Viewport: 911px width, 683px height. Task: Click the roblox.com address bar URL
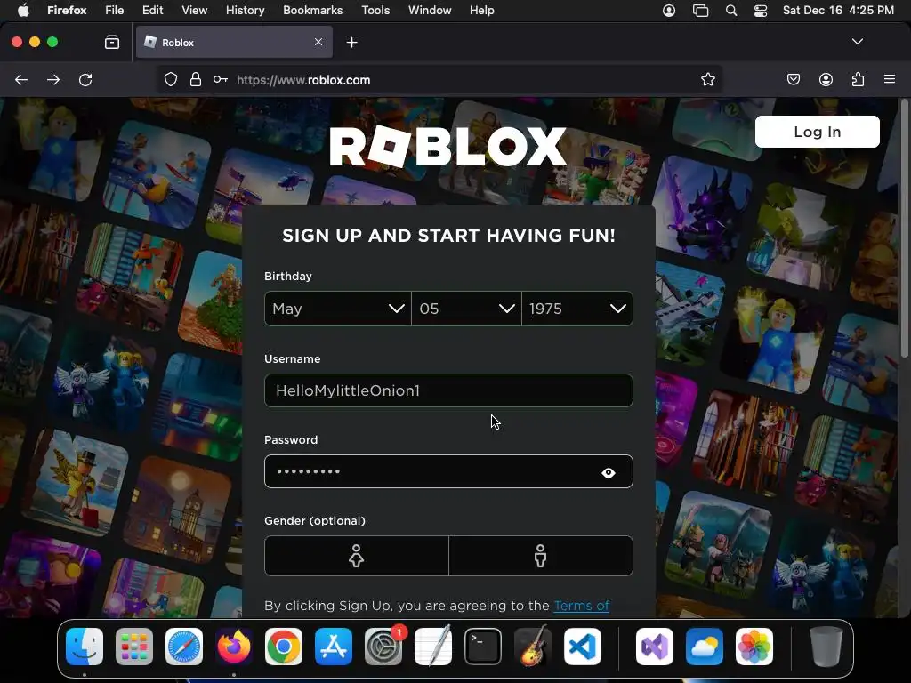[303, 80]
